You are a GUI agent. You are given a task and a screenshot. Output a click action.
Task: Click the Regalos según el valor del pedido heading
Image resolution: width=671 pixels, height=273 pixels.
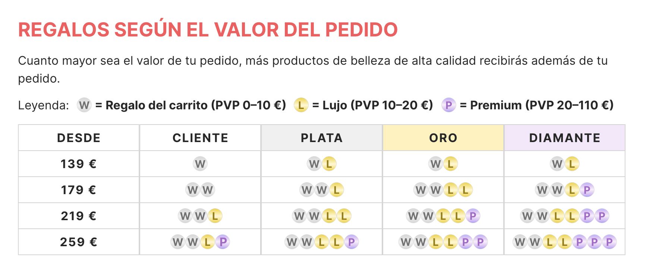click(x=208, y=30)
